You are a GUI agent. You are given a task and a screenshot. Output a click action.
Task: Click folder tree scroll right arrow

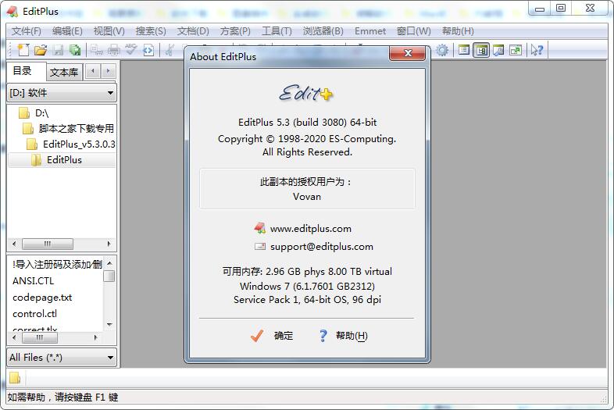(109, 244)
